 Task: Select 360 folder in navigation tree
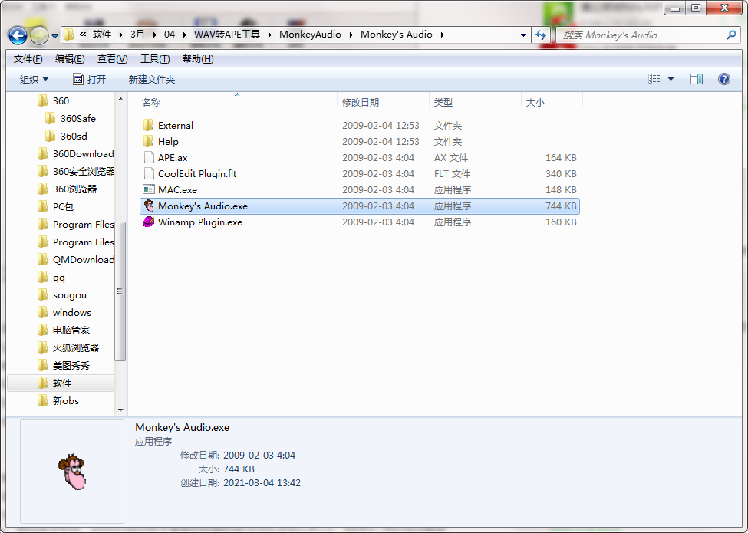[x=61, y=100]
